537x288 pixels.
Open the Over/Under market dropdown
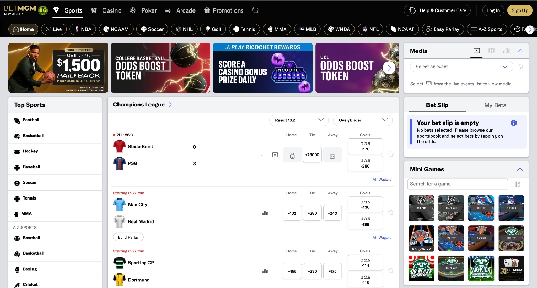363,120
